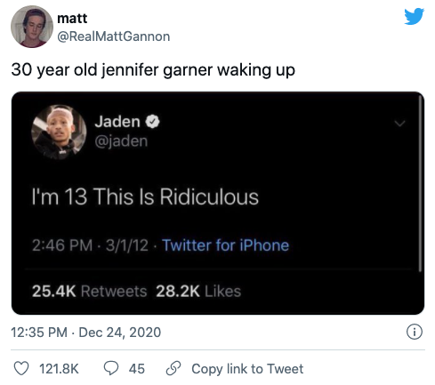Viewport: 435px width, 385px height.
Task: Open Jaden's avatar in the embedded tweet
Action: [x=59, y=132]
